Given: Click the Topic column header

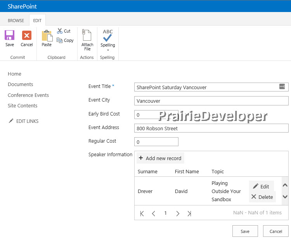Looking at the screenshot, I should pos(218,171).
